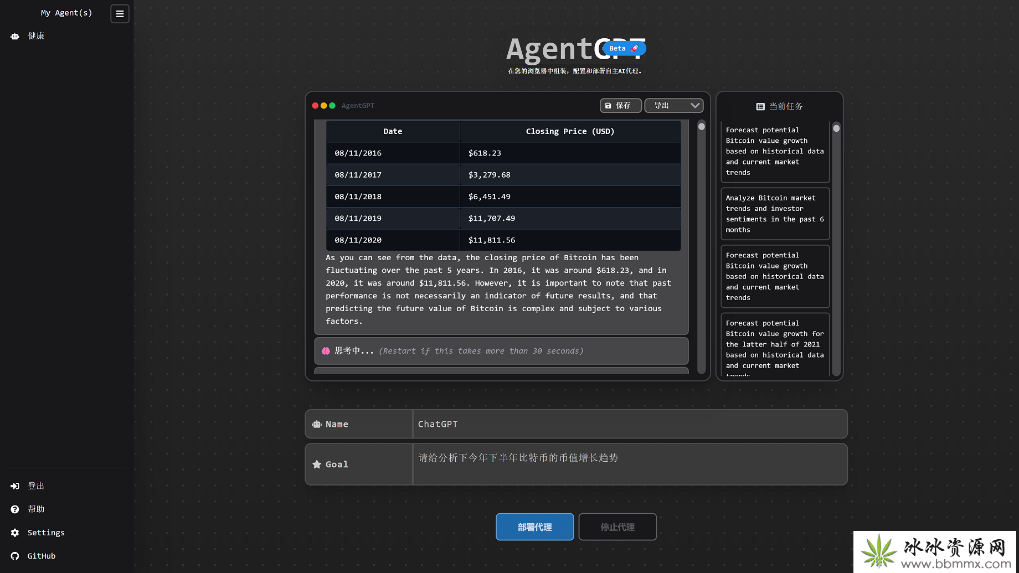Toggle the sidebar hamburger menu

[x=120, y=14]
